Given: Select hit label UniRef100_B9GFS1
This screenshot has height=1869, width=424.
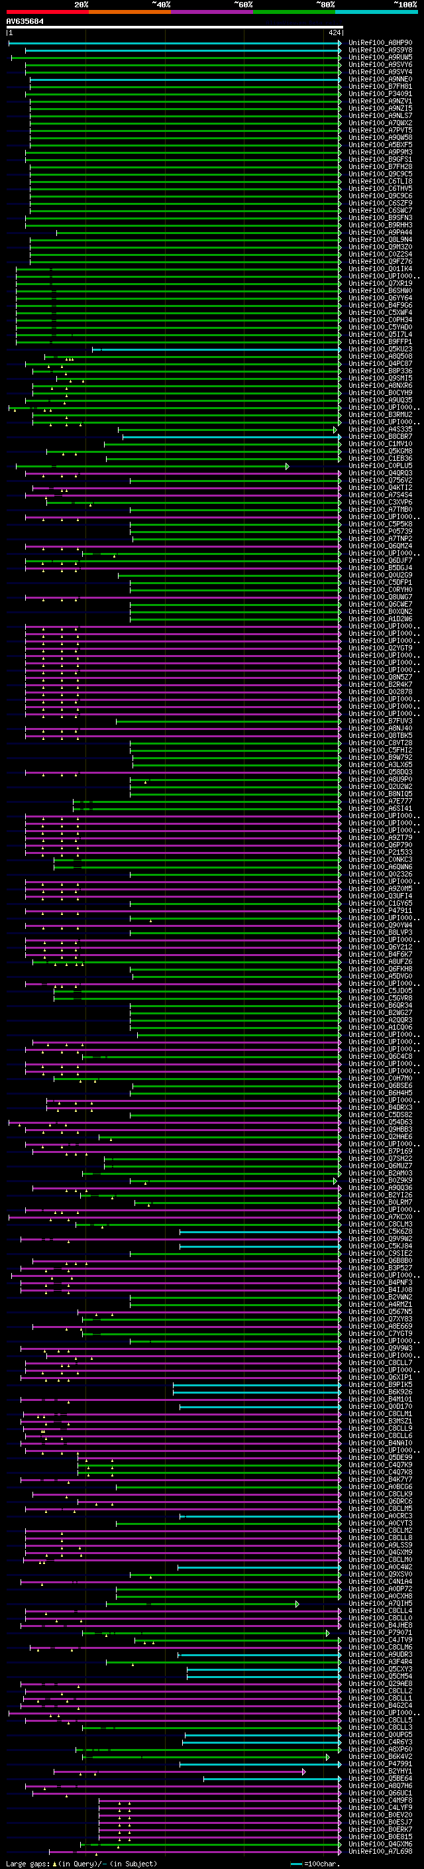Looking at the screenshot, I should tap(380, 160).
